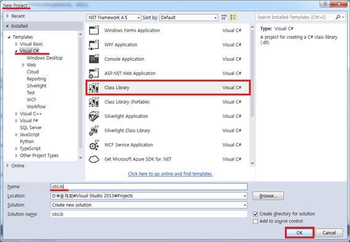Viewport: 350px width, 242px height.
Task: Select the Visual F# template category
Action: [29, 120]
